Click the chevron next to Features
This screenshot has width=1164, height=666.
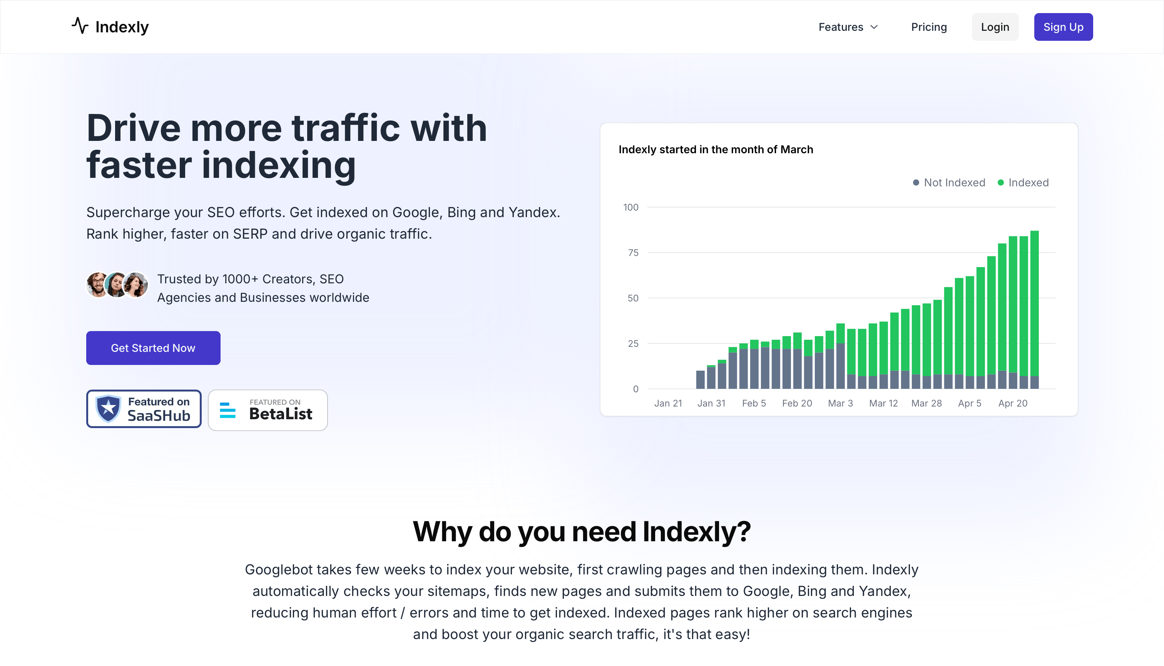pos(874,27)
